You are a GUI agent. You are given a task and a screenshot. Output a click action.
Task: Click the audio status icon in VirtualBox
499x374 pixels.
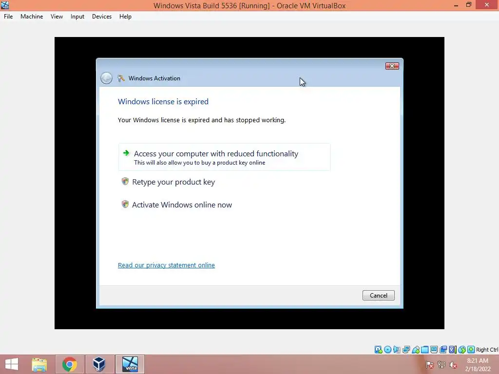[397, 350]
